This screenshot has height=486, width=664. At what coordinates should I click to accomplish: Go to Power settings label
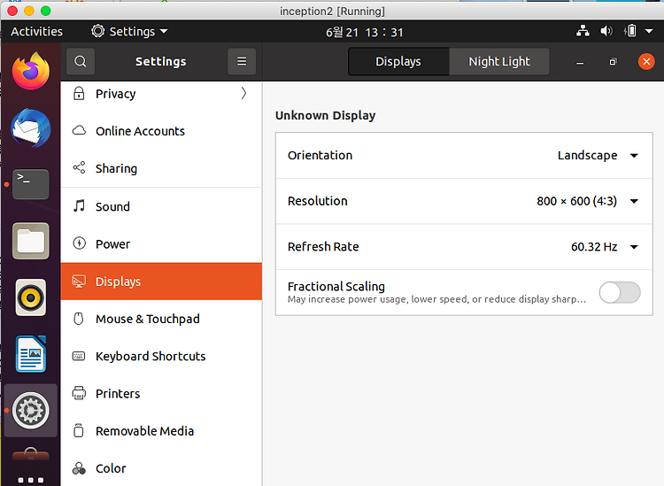point(112,244)
